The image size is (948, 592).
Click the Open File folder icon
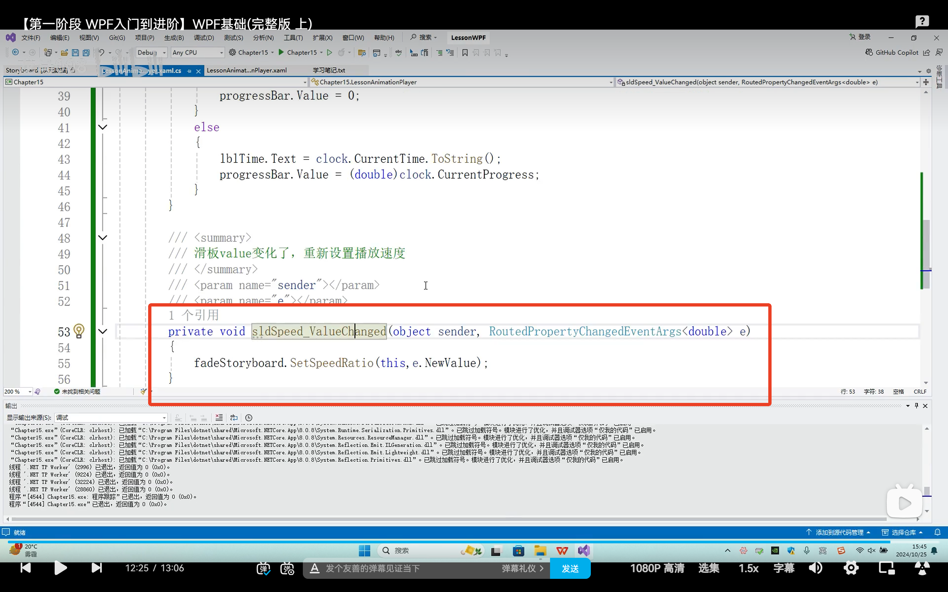[64, 53]
